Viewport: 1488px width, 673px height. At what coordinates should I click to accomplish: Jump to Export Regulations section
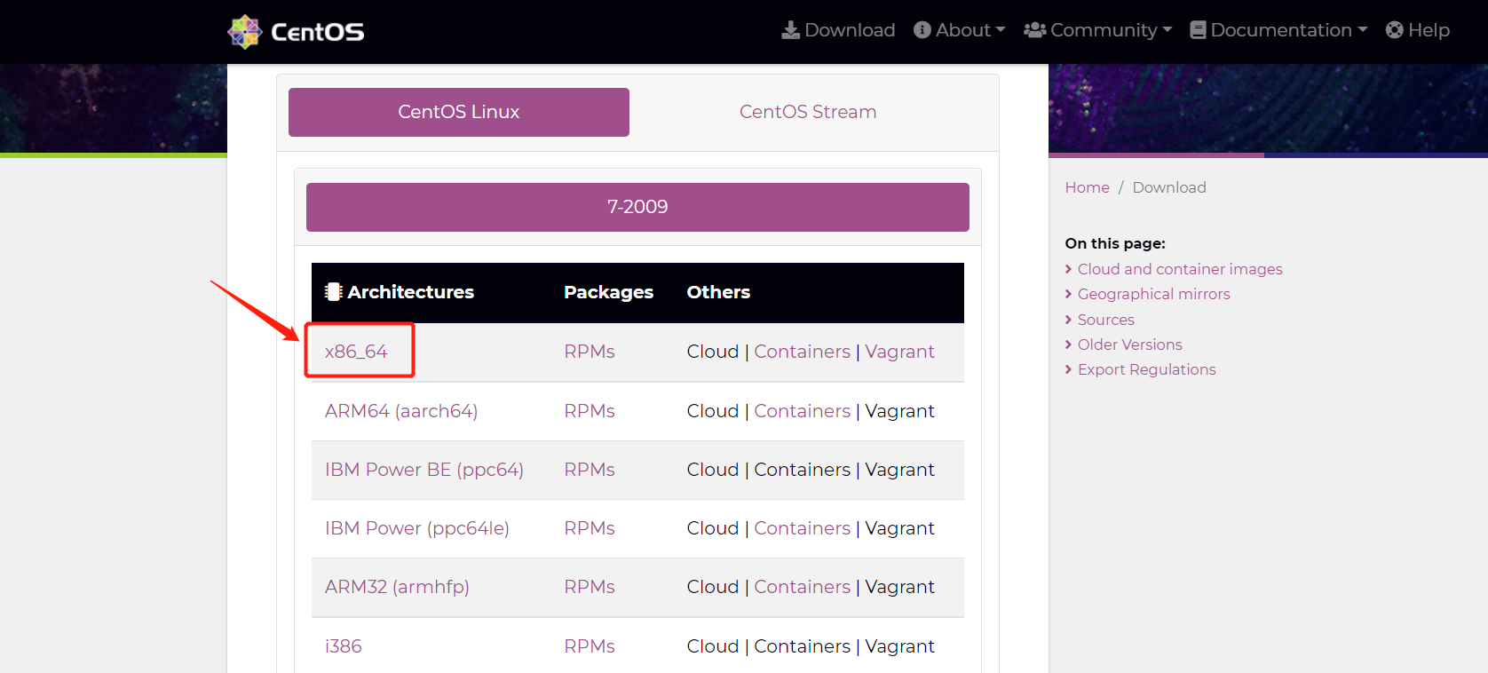pyautogui.click(x=1146, y=369)
